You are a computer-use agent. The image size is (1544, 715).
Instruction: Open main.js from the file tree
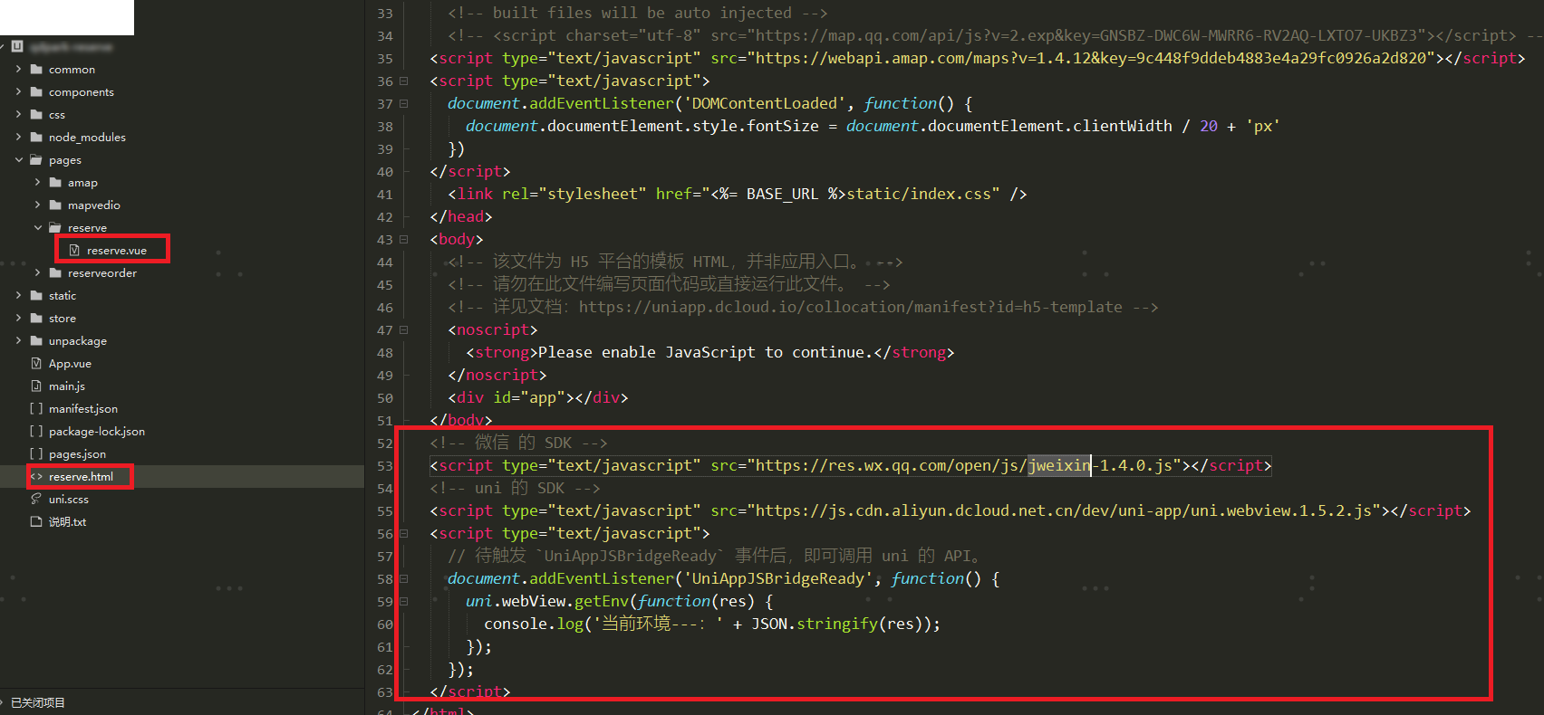67,386
